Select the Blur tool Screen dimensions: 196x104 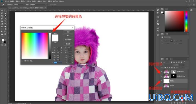2,26
